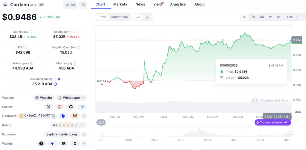Open the About tab
Image resolution: width=306 pixels, height=150 pixels.
(x=200, y=4)
